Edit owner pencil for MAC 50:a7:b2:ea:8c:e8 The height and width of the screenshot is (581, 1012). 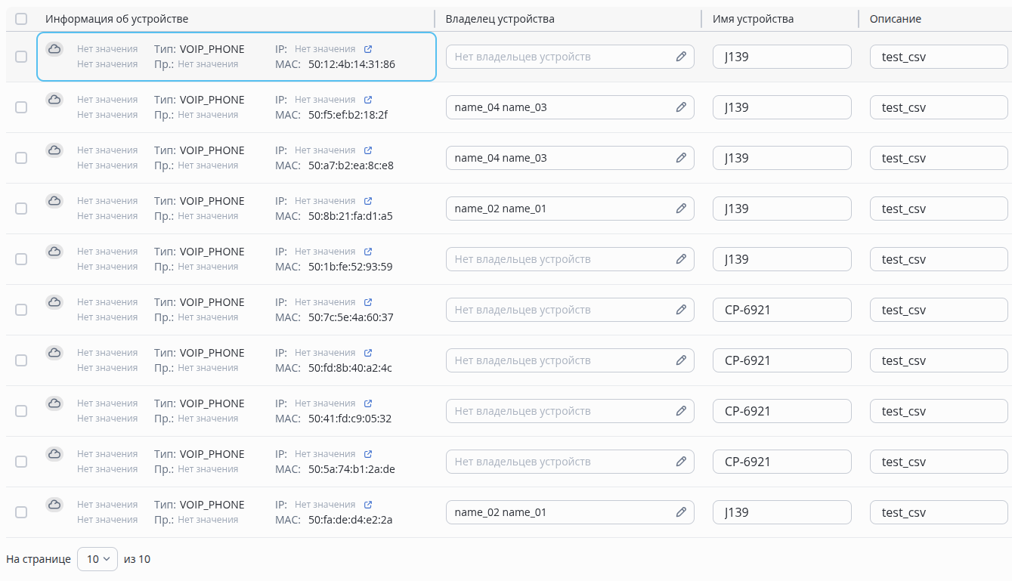[681, 158]
